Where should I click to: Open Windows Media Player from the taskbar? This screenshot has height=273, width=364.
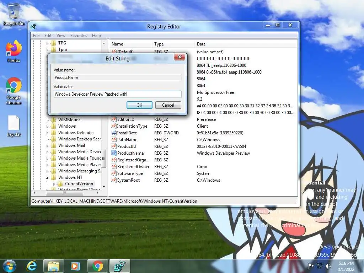pos(75,266)
